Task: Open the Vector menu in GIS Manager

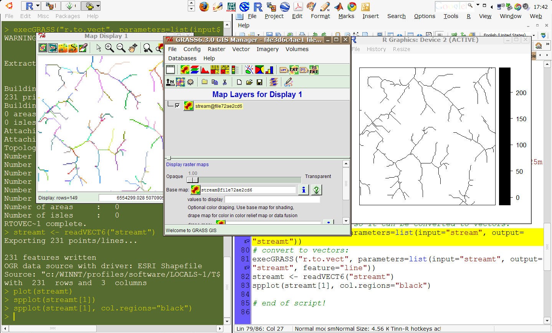Action: pyautogui.click(x=241, y=49)
